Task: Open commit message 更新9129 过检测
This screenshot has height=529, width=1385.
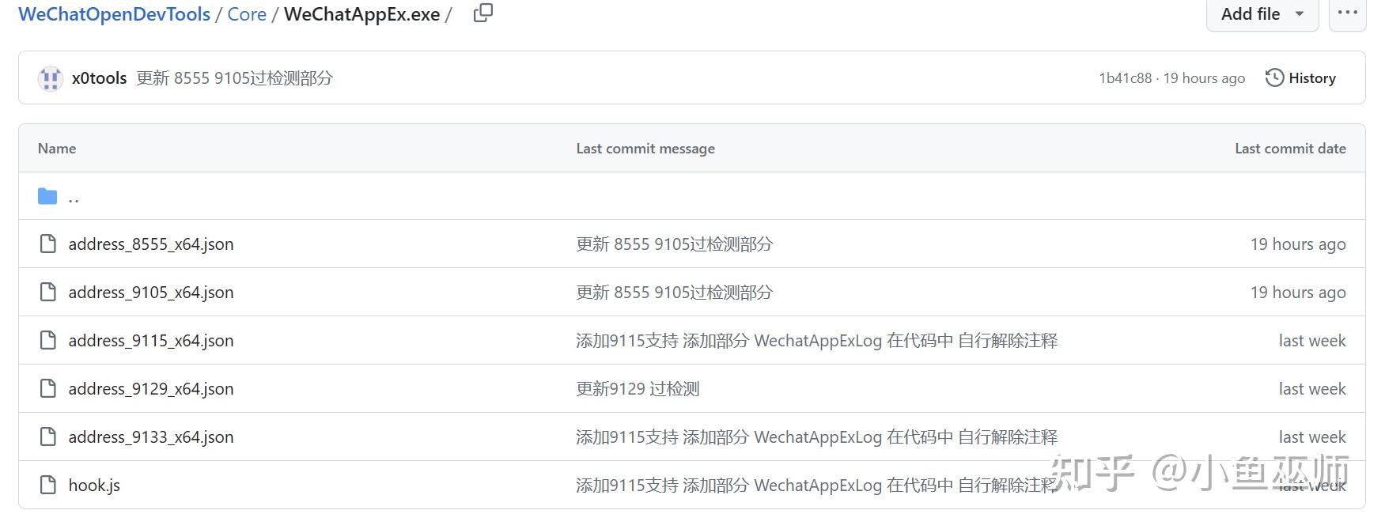Action: coord(638,389)
